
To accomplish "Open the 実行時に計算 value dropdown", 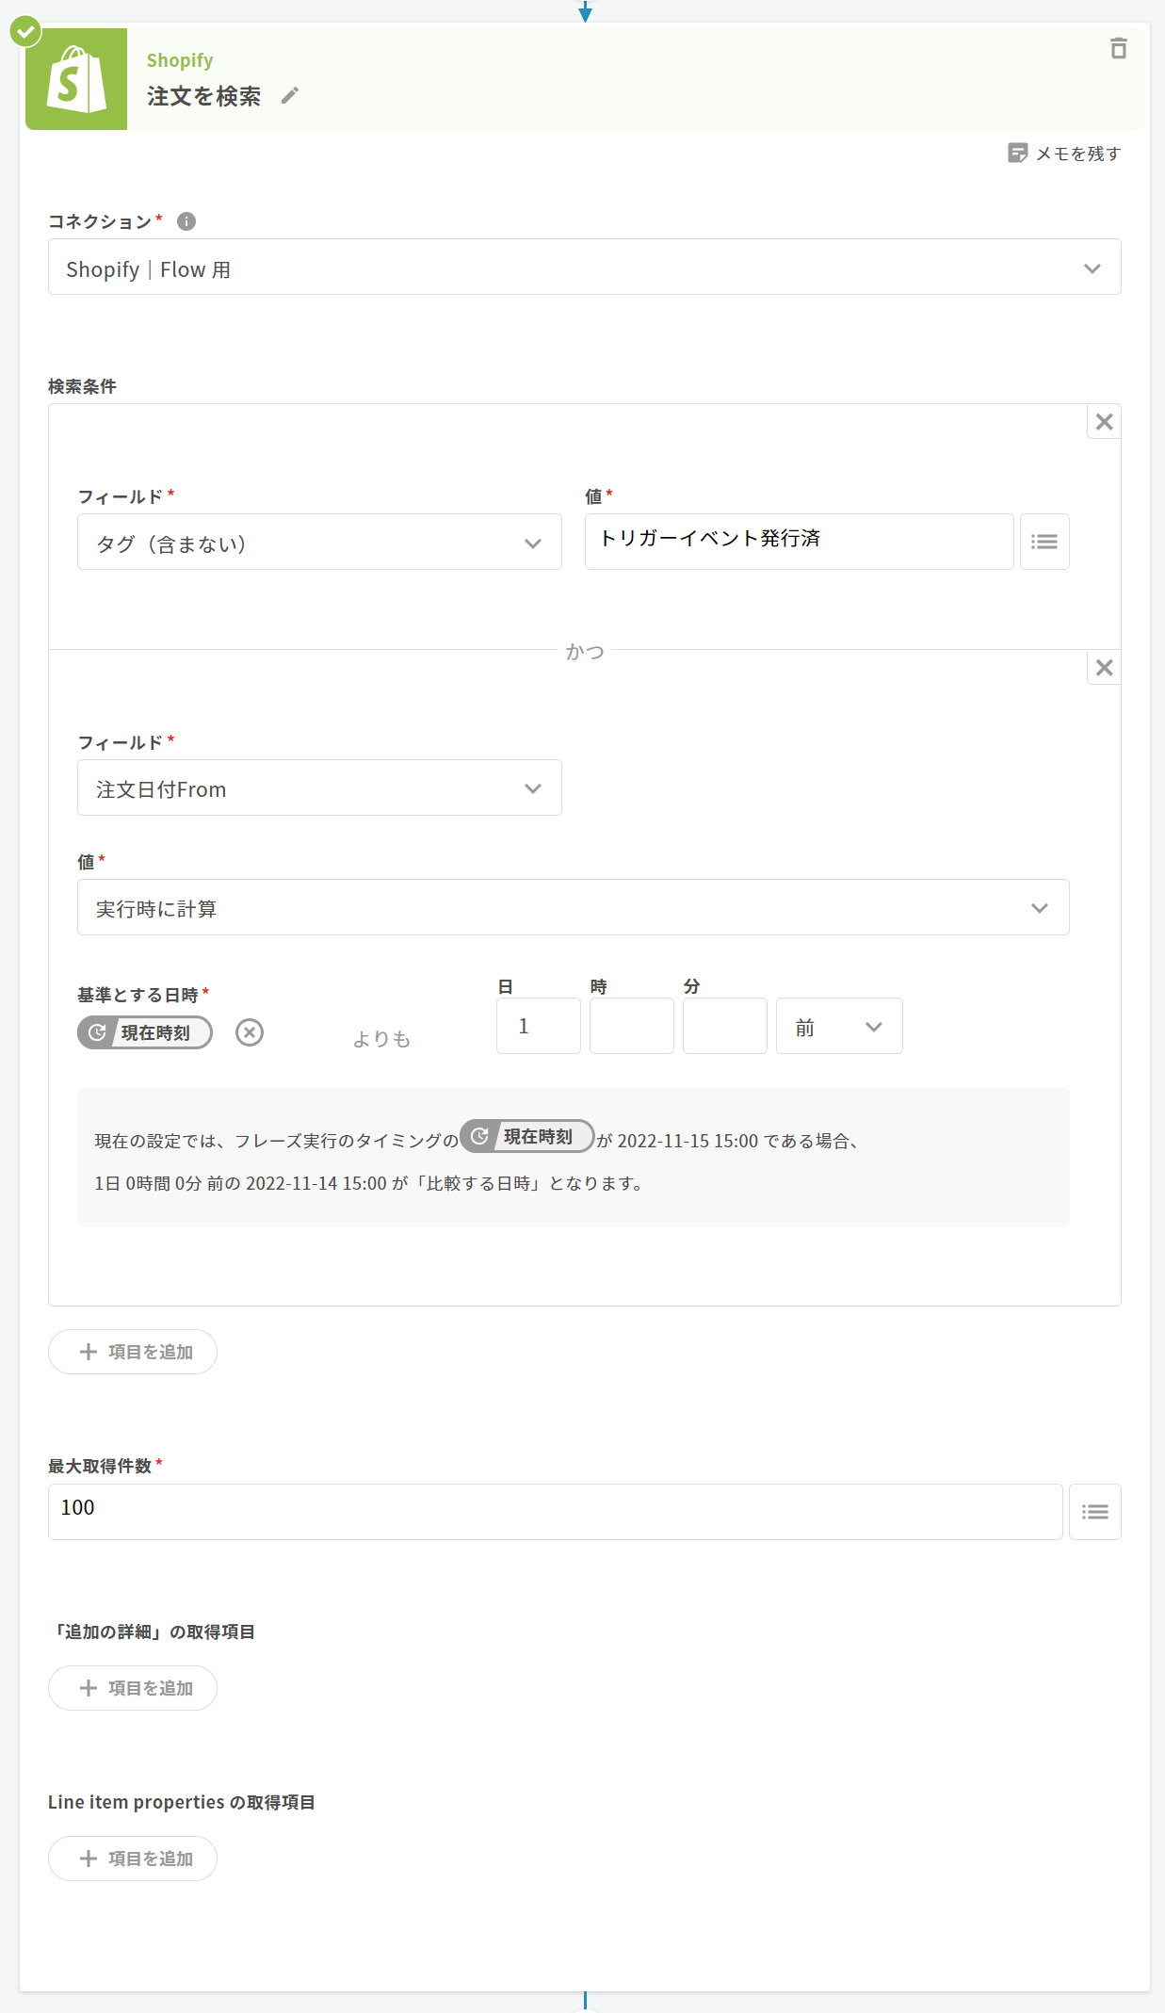I will 573,908.
